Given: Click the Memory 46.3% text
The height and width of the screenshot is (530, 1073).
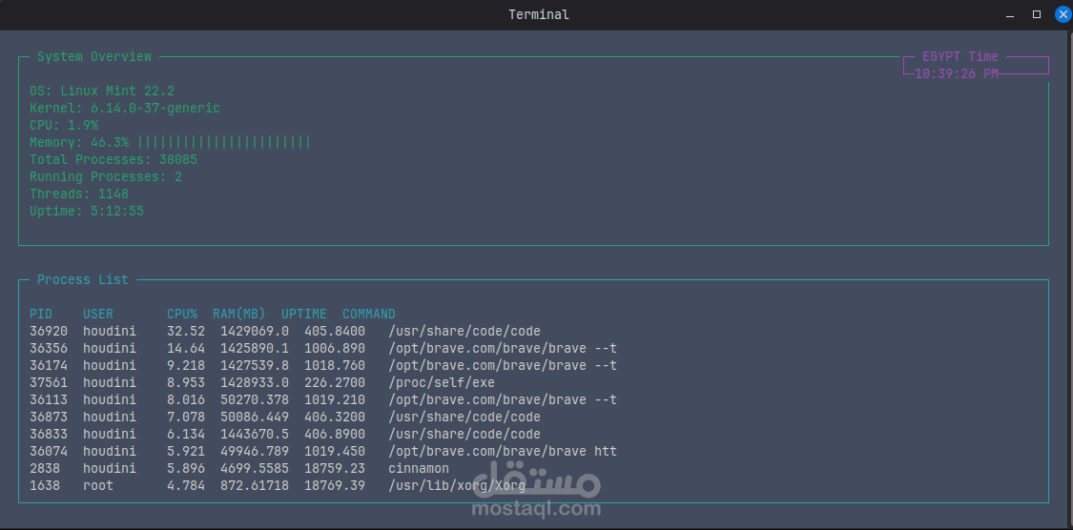Looking at the screenshot, I should [x=79, y=142].
